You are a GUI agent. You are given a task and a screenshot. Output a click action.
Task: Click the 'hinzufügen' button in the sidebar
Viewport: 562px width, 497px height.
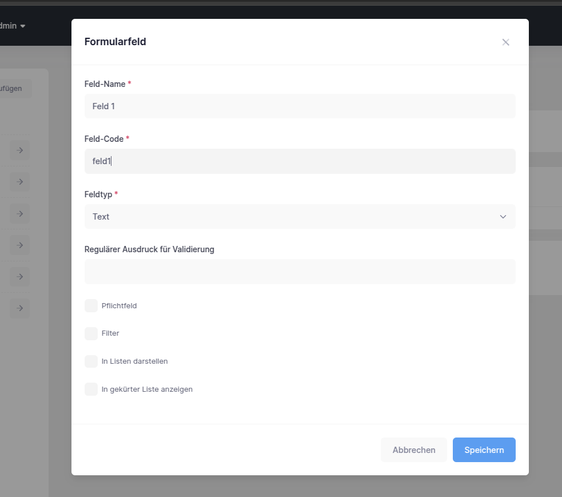(x=11, y=89)
